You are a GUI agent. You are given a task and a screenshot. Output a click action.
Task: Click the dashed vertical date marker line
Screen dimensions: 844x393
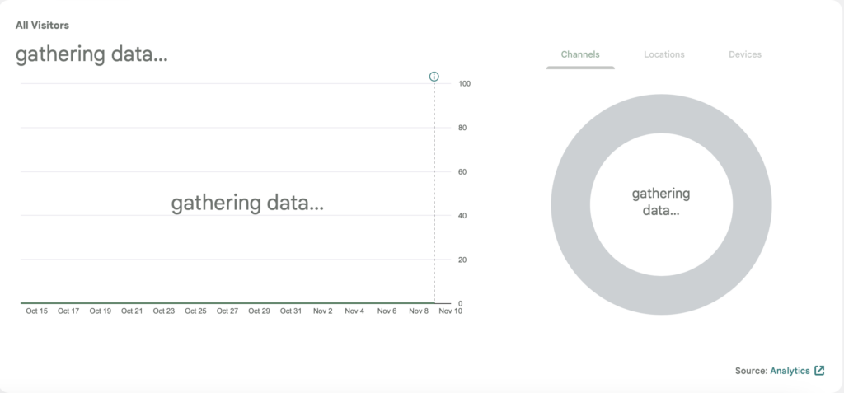pyautogui.click(x=434, y=189)
